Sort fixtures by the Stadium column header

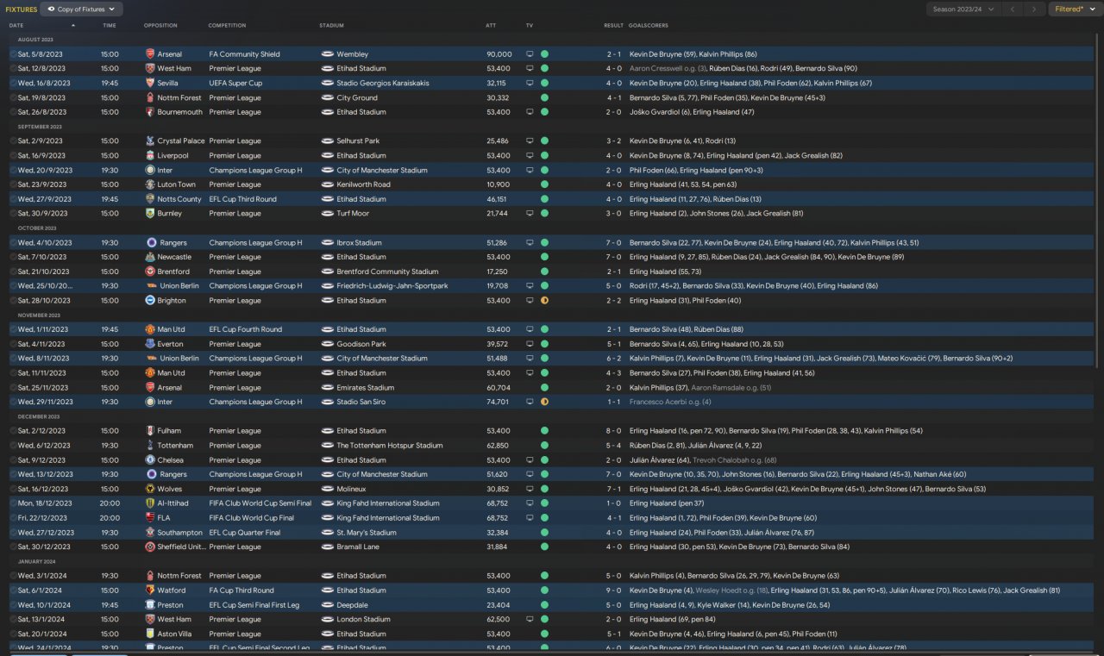pos(331,26)
